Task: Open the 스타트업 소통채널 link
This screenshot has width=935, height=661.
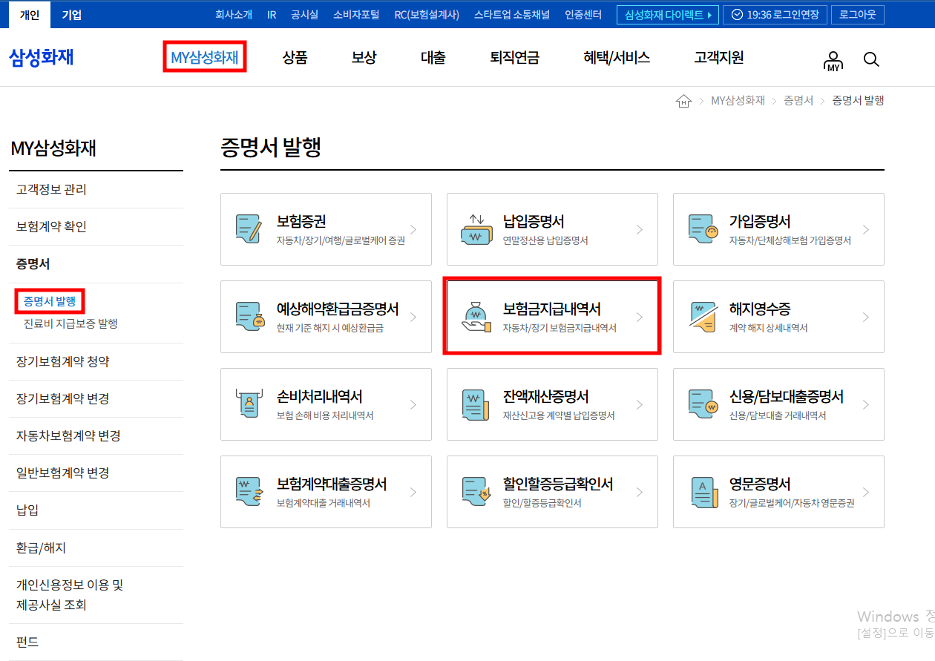Action: click(512, 15)
